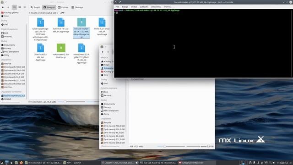This screenshot has height=165, width=293.
Task: Open Znajdź search in APP Dolphin window
Action: coord(35,7)
